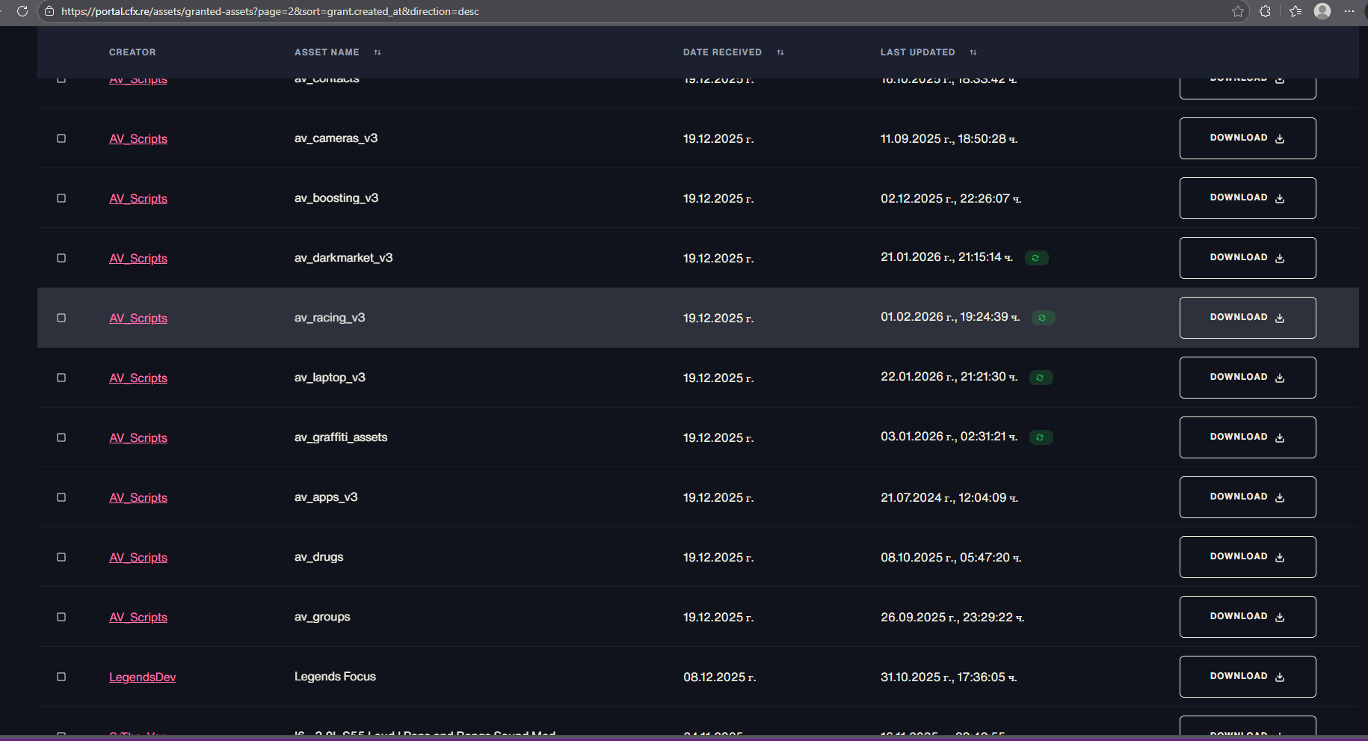Download the av_groups asset
This screenshot has width=1368, height=741.
pyautogui.click(x=1248, y=617)
